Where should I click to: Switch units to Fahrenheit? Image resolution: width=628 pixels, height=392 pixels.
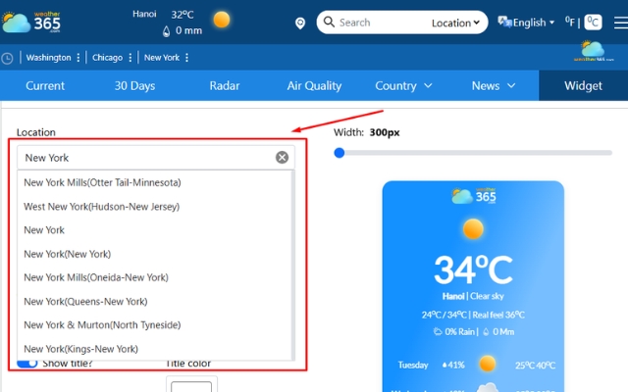click(570, 22)
